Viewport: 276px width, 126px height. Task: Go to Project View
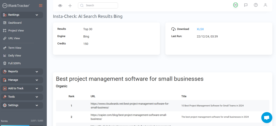click(16, 30)
